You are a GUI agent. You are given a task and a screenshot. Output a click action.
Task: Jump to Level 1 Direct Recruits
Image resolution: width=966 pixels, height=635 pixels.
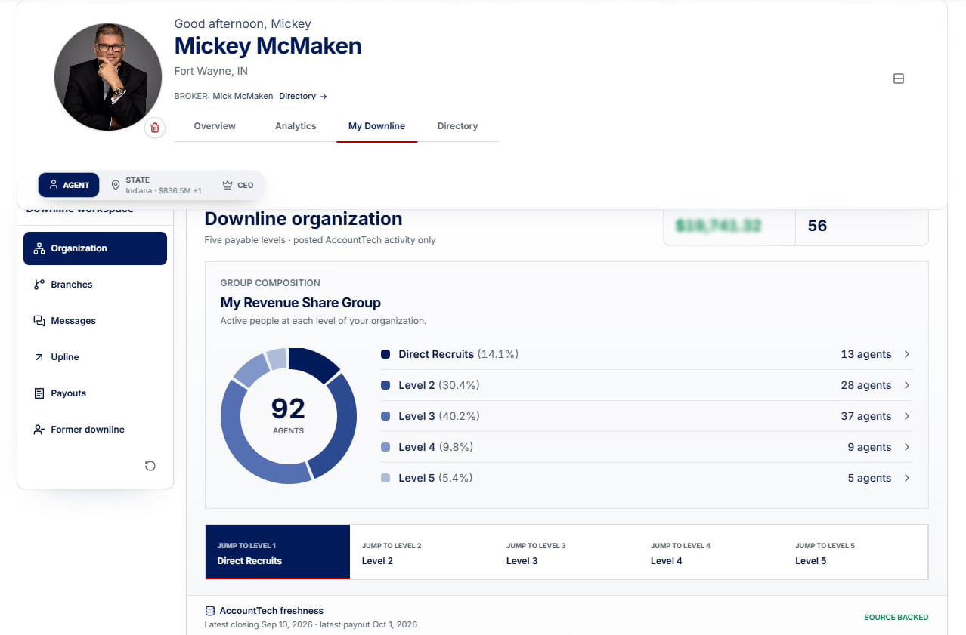pos(277,552)
